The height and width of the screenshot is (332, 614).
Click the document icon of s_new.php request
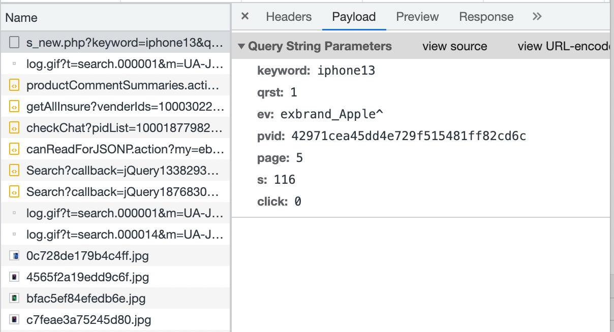[x=15, y=42]
